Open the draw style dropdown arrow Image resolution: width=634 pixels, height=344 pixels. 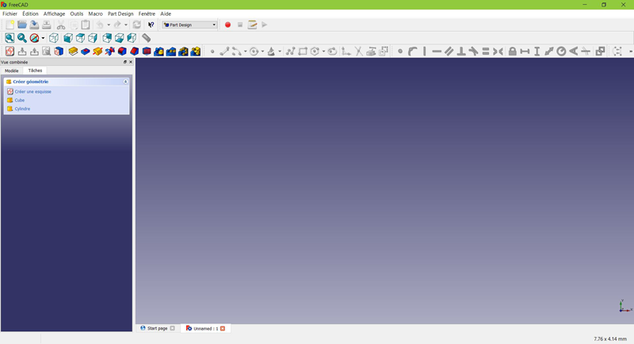pos(43,38)
